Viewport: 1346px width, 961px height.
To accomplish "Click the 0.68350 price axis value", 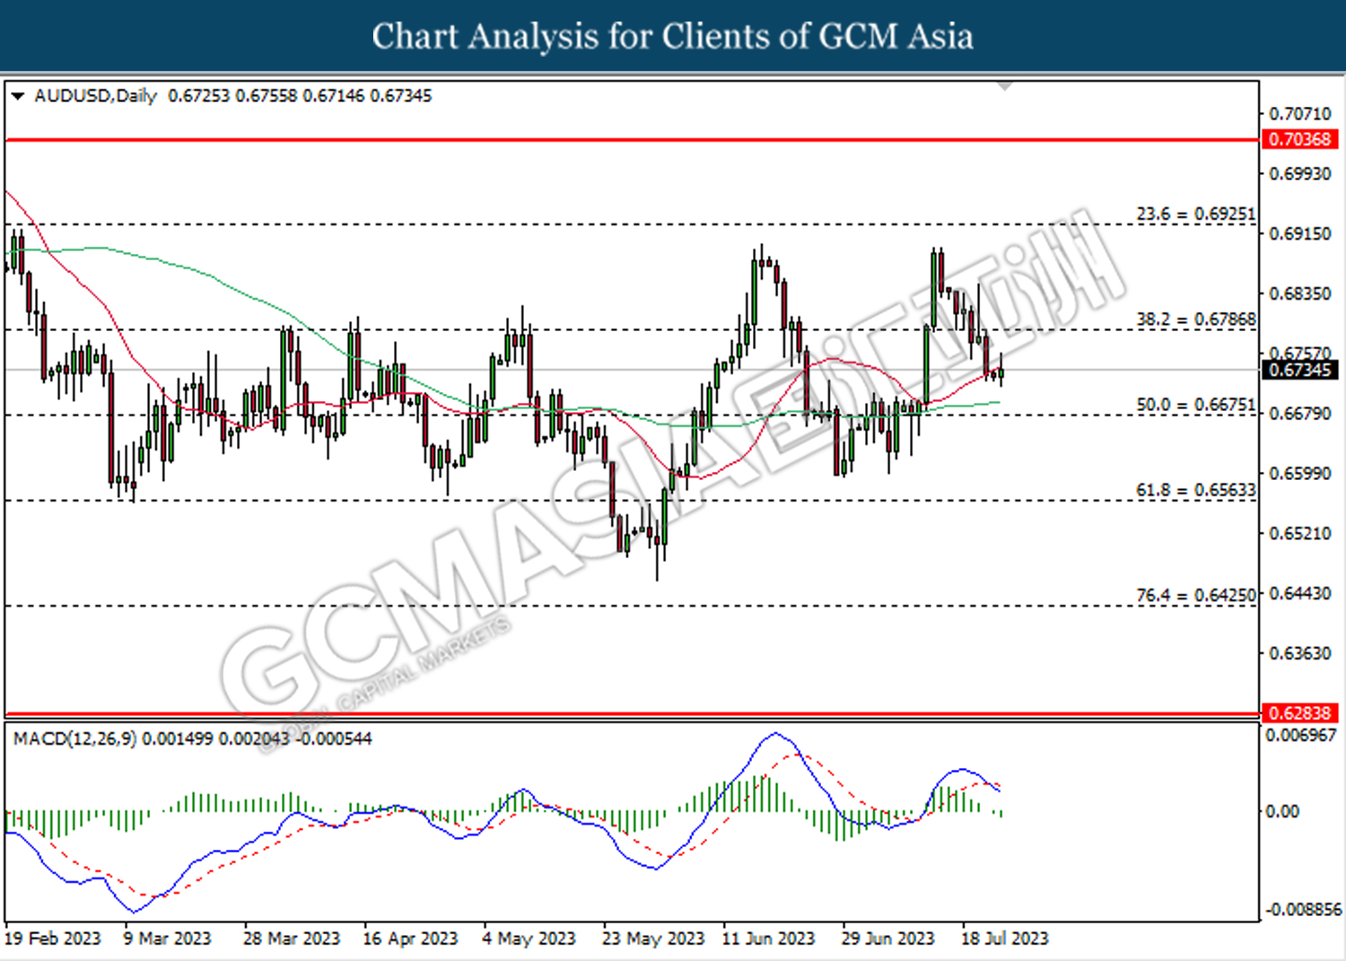I will [x=1300, y=293].
